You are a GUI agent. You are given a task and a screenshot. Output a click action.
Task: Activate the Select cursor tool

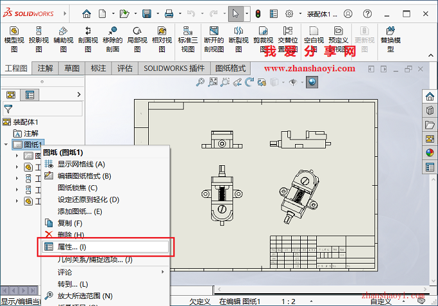(236, 14)
